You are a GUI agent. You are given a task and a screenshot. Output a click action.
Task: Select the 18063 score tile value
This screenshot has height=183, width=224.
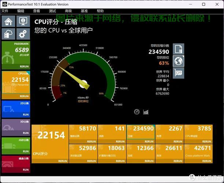pos(116,148)
